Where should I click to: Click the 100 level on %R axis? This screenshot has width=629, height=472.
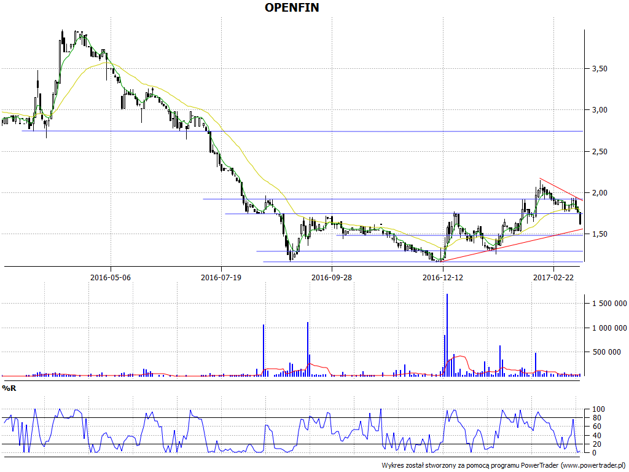pyautogui.click(x=598, y=409)
